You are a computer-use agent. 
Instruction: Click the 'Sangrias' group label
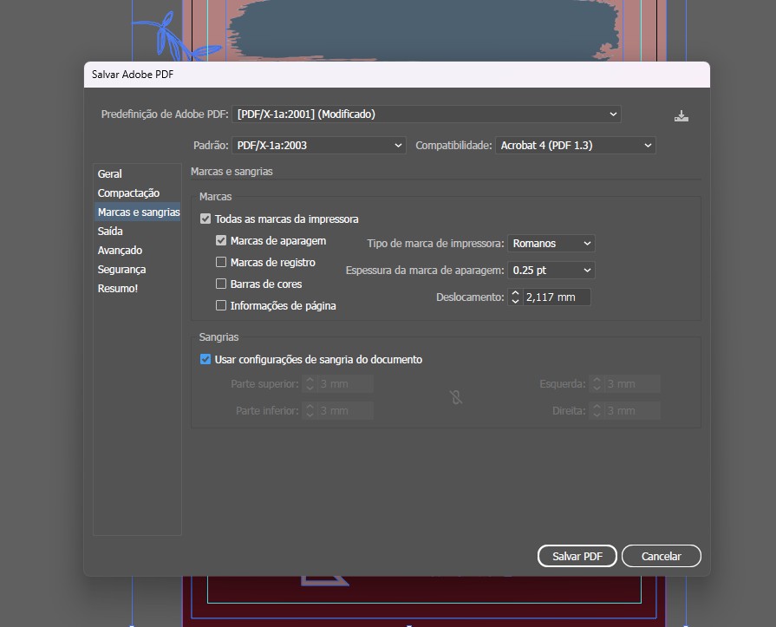[x=218, y=337]
